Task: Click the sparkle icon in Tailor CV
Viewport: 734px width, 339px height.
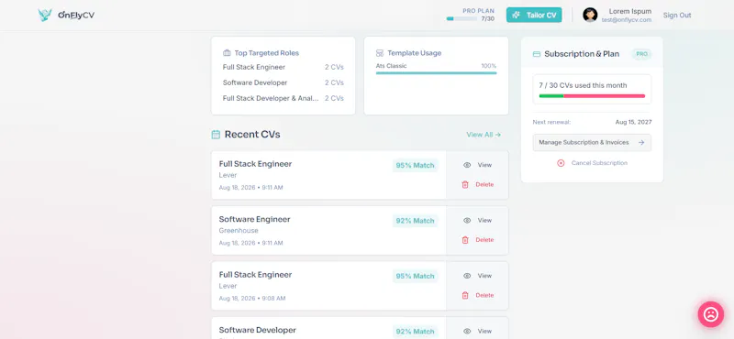Action: [516, 15]
